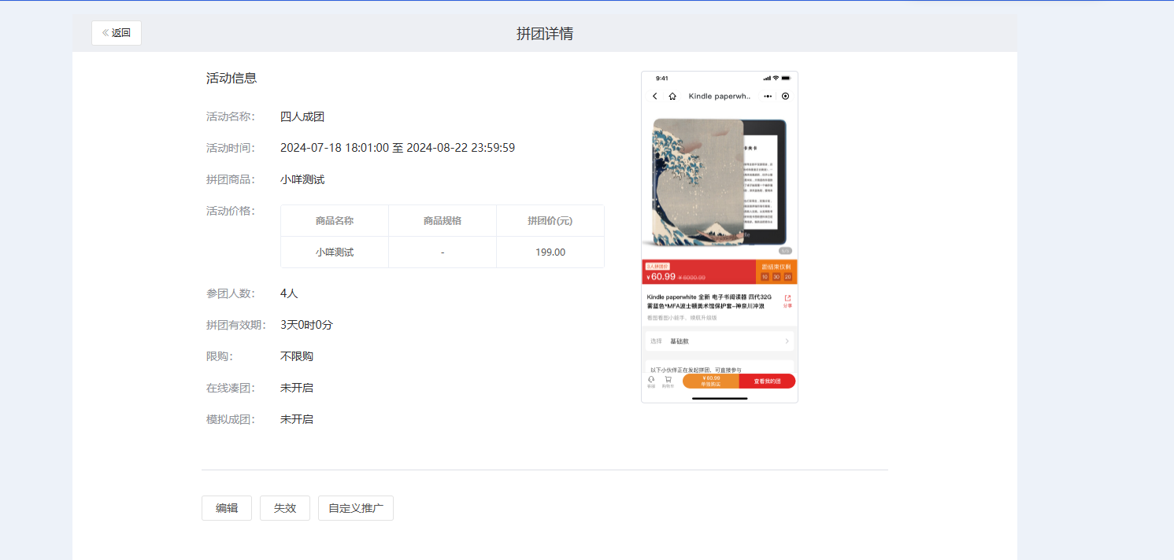Click the home icon in phone preview
The height and width of the screenshot is (560, 1174).
[x=672, y=96]
